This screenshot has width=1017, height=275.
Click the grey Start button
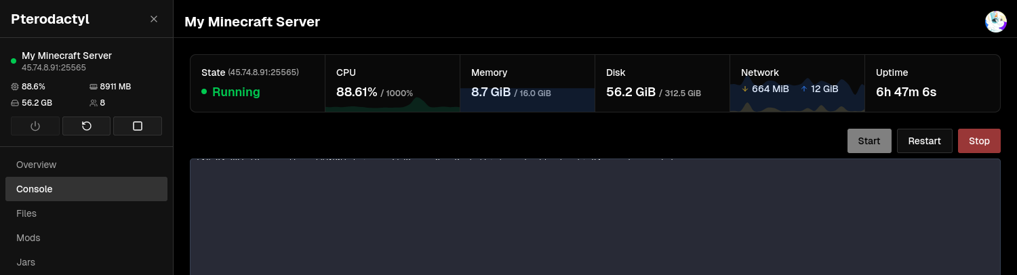[869, 141]
